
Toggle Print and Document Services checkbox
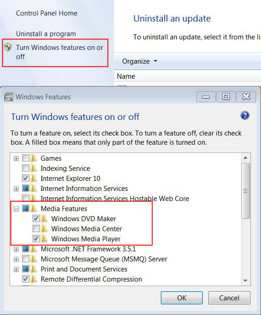(x=26, y=269)
